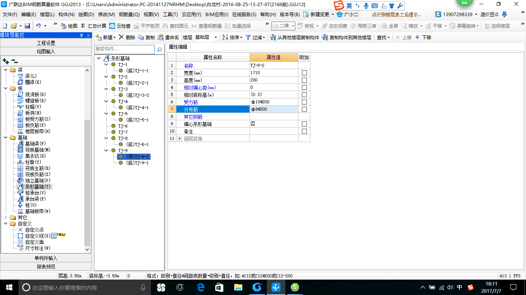Toggle 相对底标高 附加 checkbox
The image size is (526, 295).
[304, 95]
